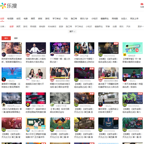Expand the 更多 categories dropdown

click(140, 26)
